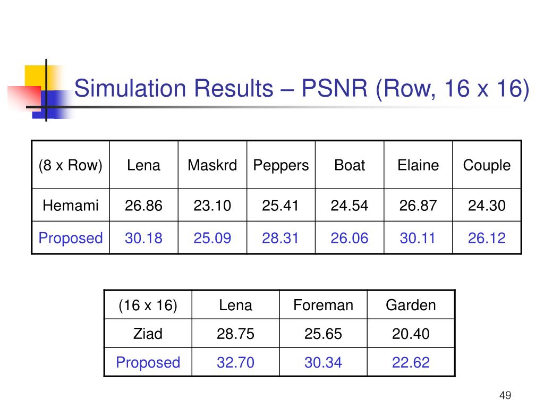This screenshot has height=408, width=544.
Task: Select value 30.18 in the Proposed row
Action: coord(143,238)
